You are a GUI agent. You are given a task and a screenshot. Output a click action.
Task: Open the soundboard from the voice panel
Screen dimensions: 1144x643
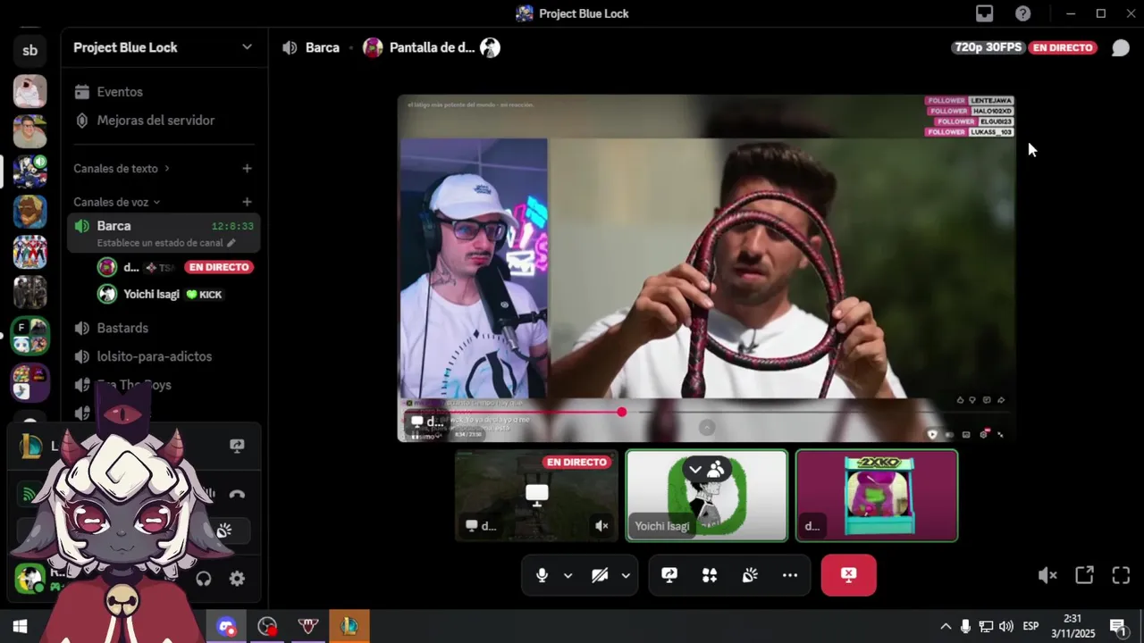coord(224,530)
